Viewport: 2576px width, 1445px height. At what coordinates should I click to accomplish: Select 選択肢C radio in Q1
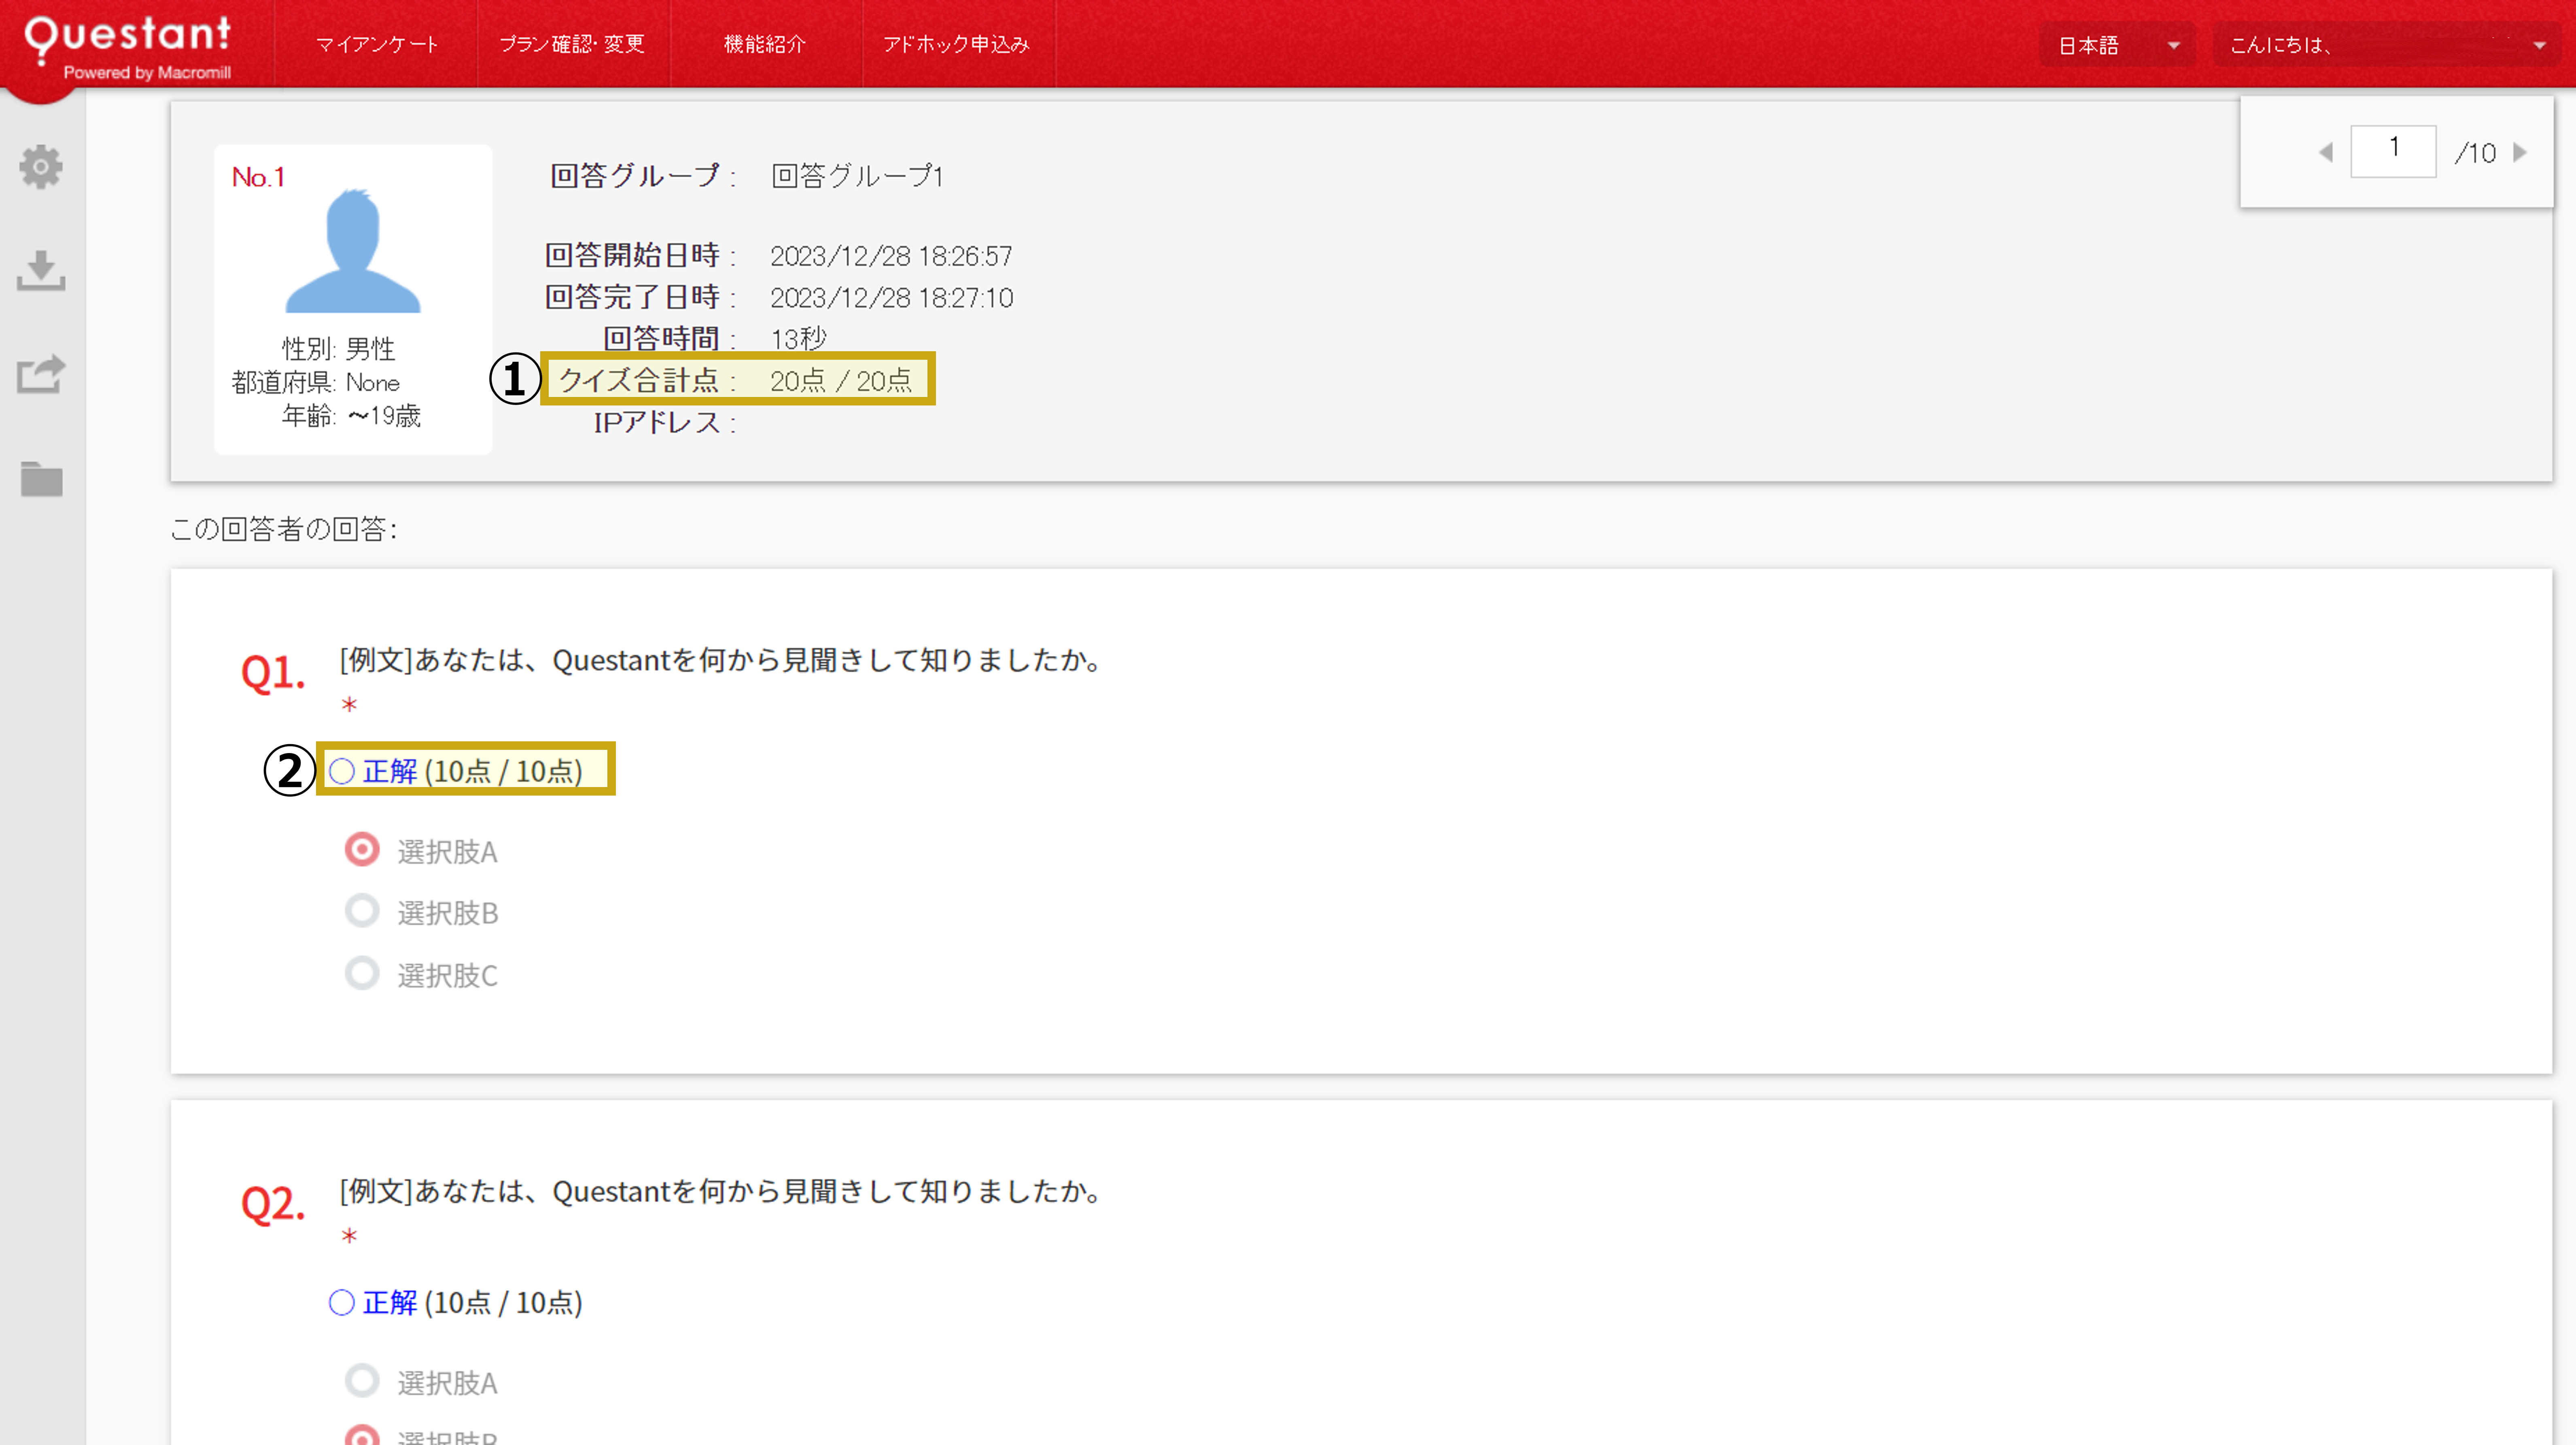pos(362,973)
